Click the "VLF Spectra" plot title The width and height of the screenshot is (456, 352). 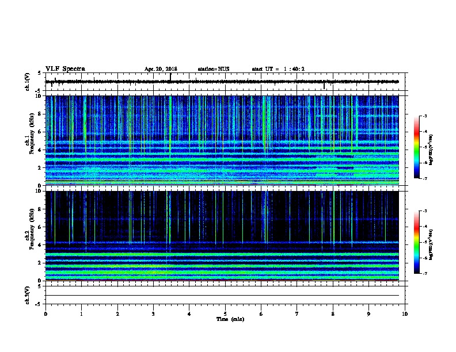click(65, 69)
